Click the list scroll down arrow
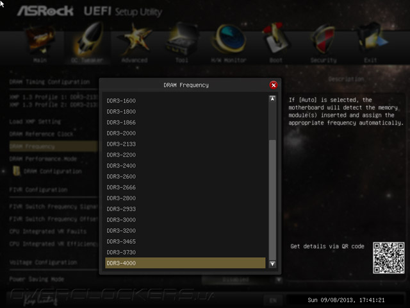 (x=272, y=264)
